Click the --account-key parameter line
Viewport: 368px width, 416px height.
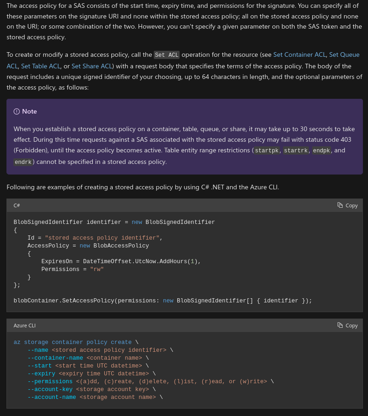pyautogui.click(x=91, y=389)
